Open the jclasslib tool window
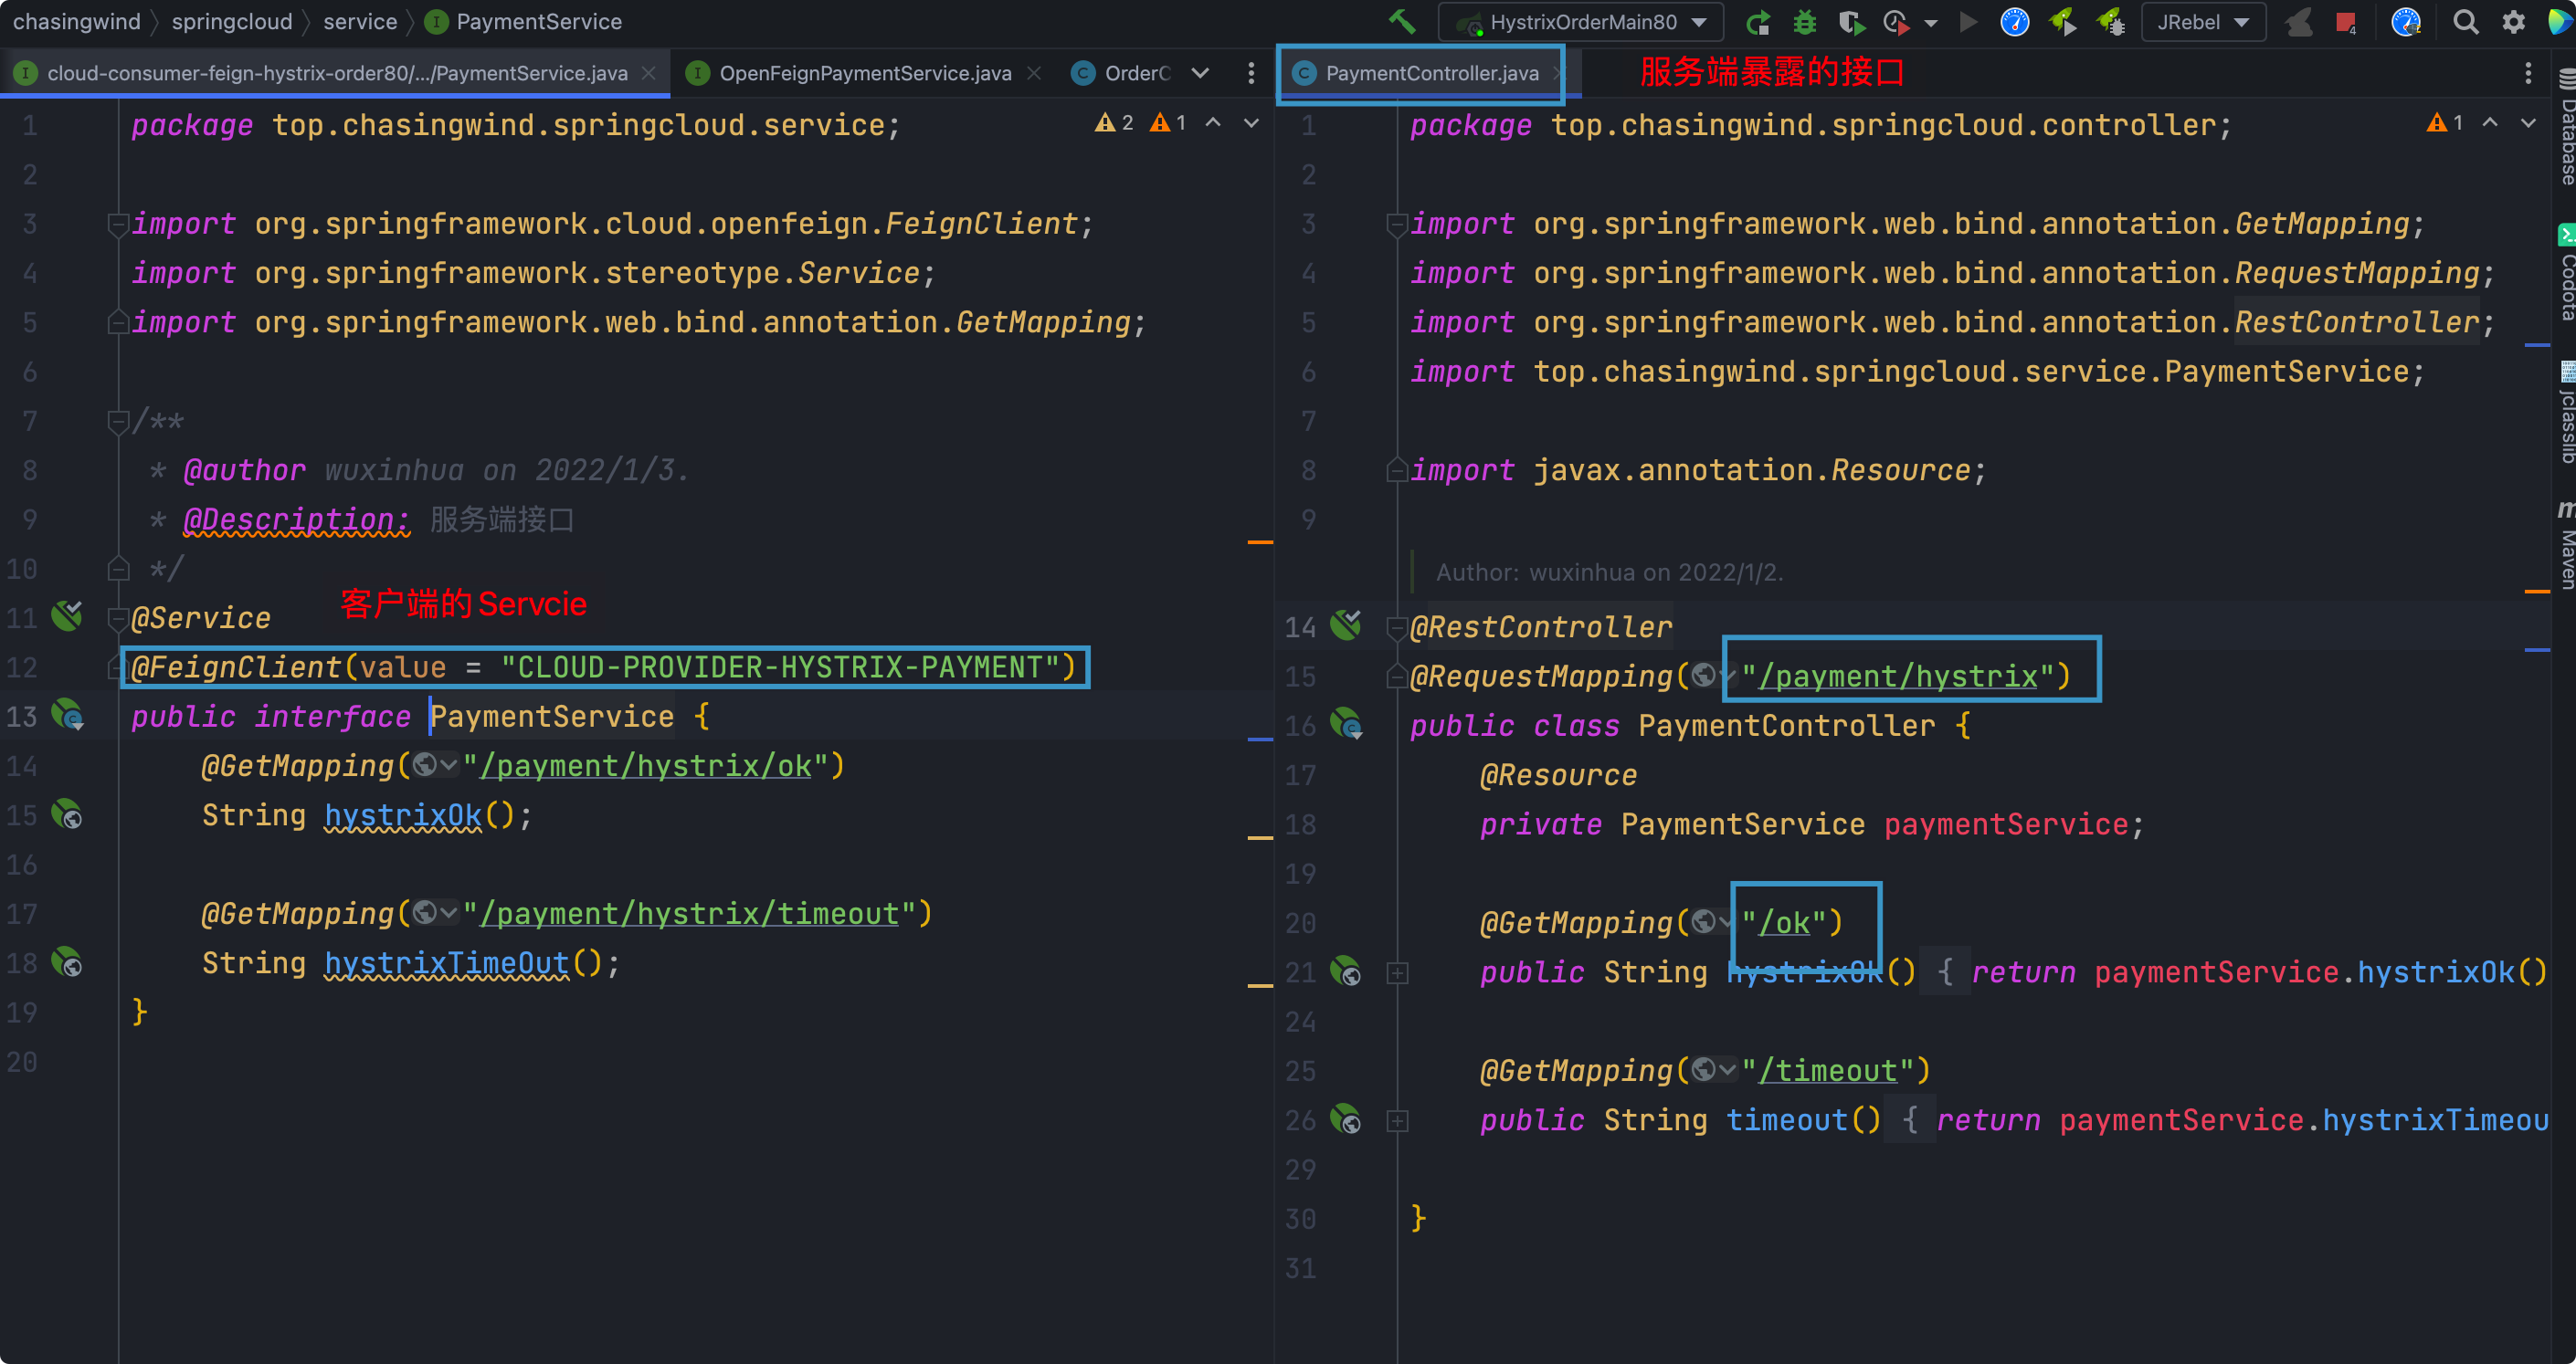The height and width of the screenshot is (1364, 2576). (2565, 412)
